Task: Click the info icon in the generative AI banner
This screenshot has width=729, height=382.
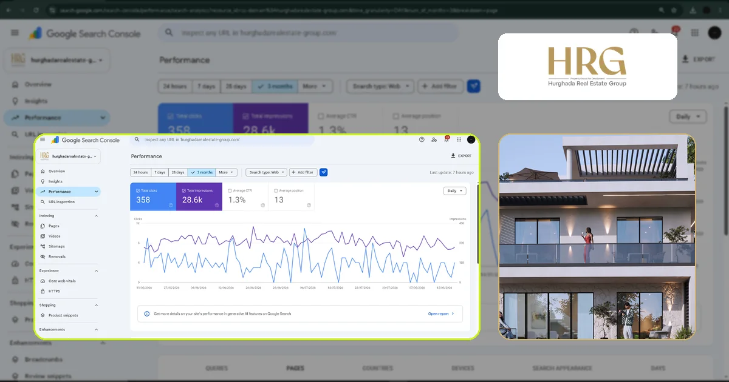Action: pyautogui.click(x=146, y=313)
